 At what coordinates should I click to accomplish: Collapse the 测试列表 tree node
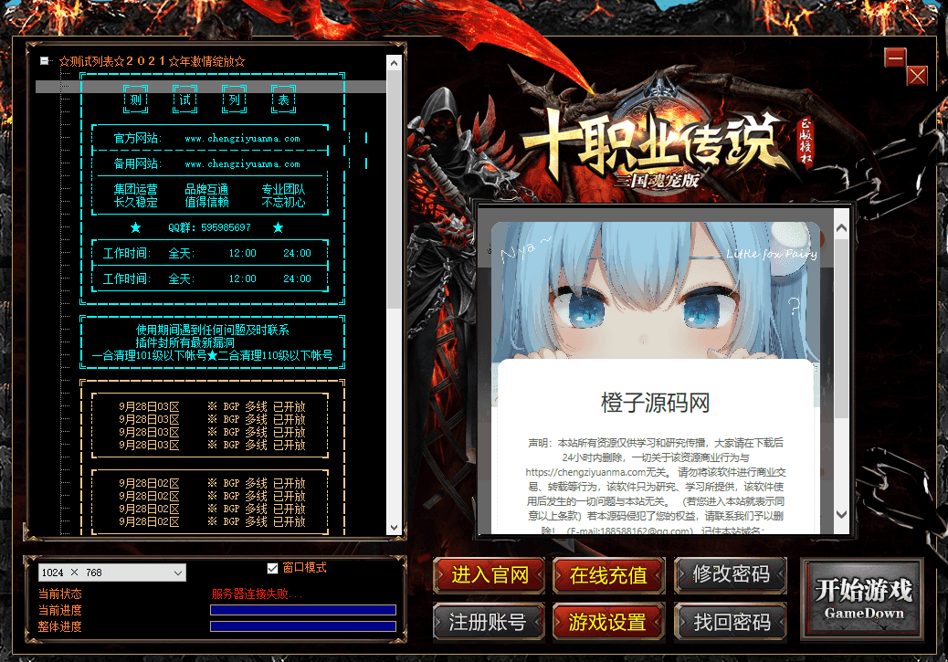point(44,61)
